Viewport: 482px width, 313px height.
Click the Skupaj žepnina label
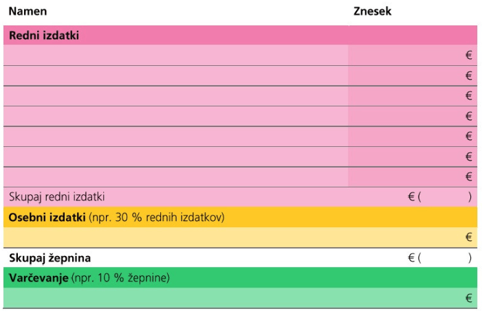[x=50, y=258]
